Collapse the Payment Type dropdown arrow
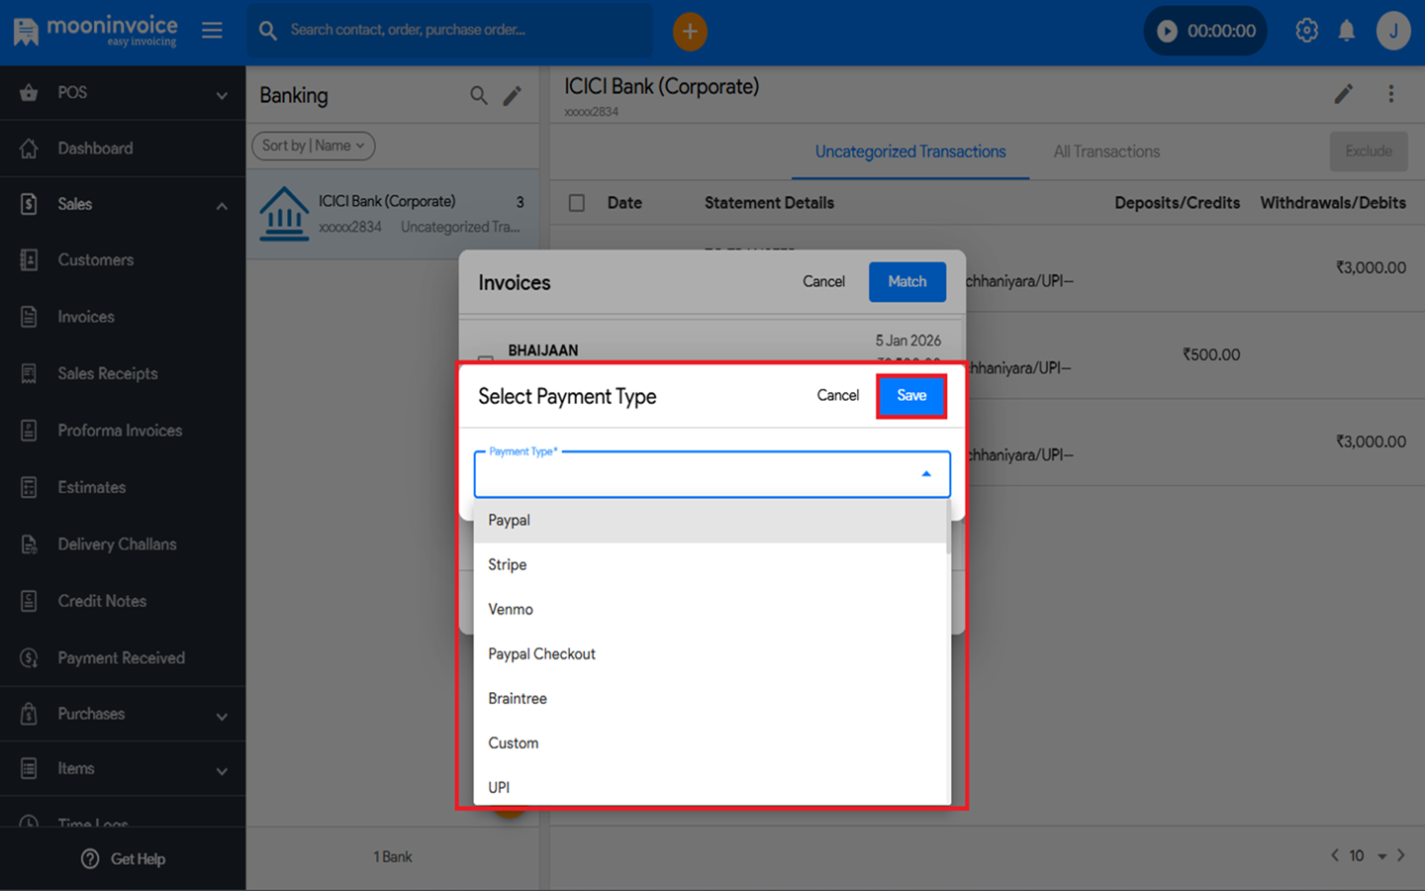1425x891 pixels. (926, 474)
